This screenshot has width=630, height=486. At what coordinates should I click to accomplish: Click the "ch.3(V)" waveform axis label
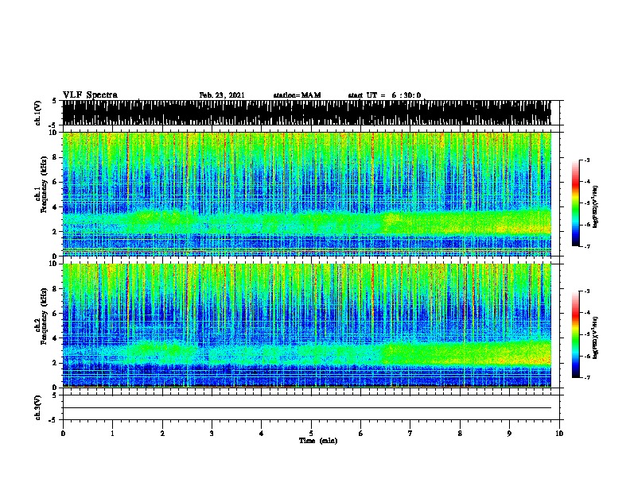click(38, 407)
